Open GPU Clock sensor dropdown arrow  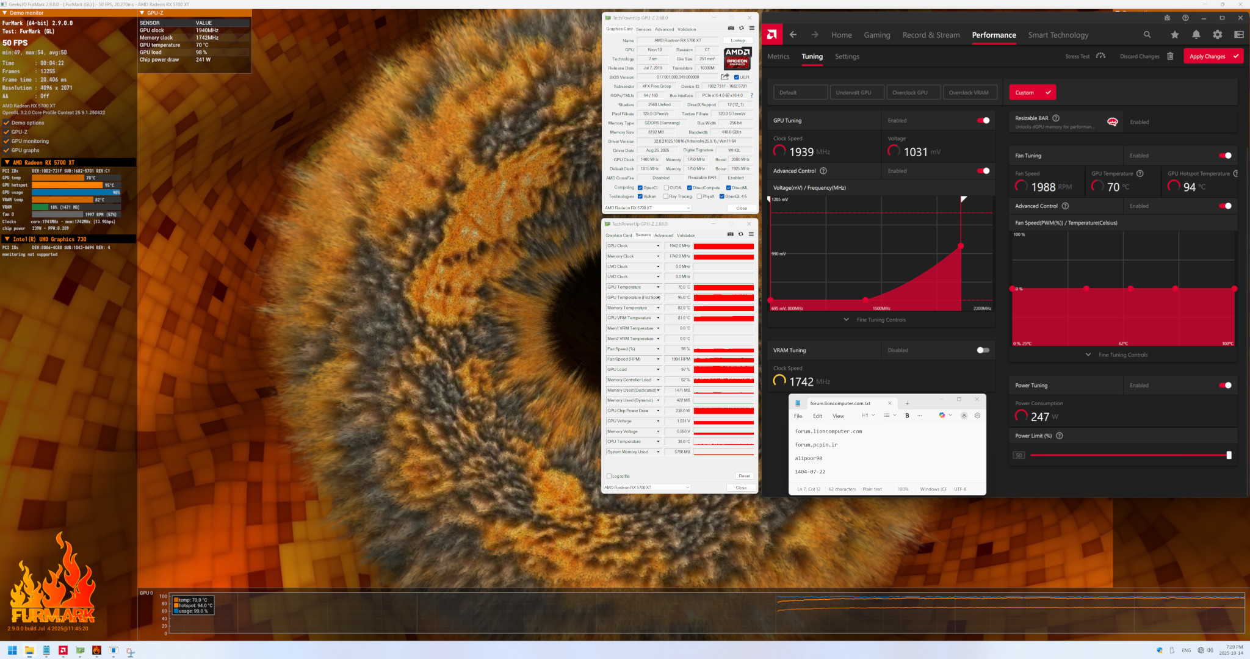pyautogui.click(x=658, y=246)
